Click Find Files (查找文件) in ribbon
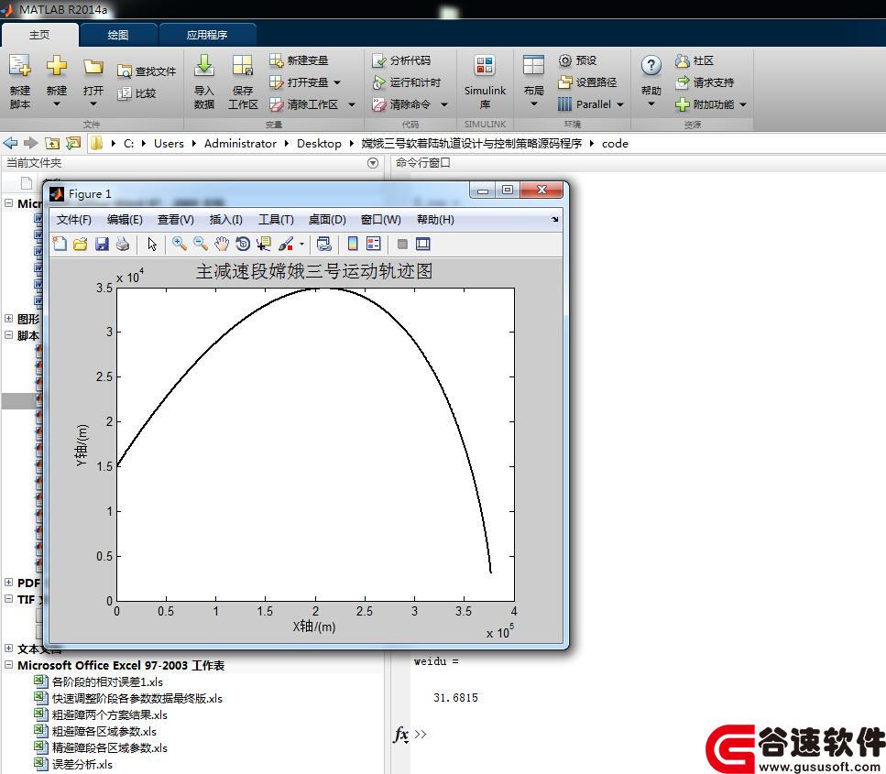This screenshot has width=886, height=774. (147, 71)
